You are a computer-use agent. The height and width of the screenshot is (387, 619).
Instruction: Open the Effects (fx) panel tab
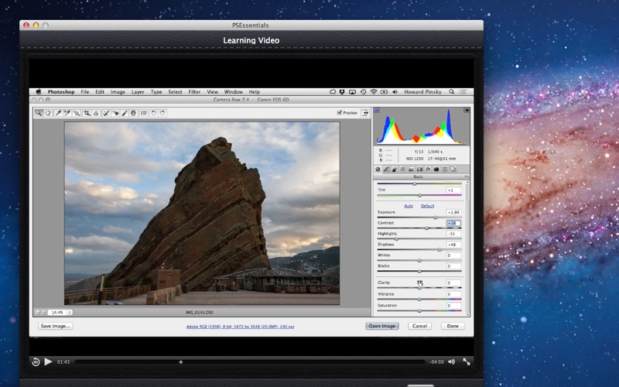tap(428, 169)
